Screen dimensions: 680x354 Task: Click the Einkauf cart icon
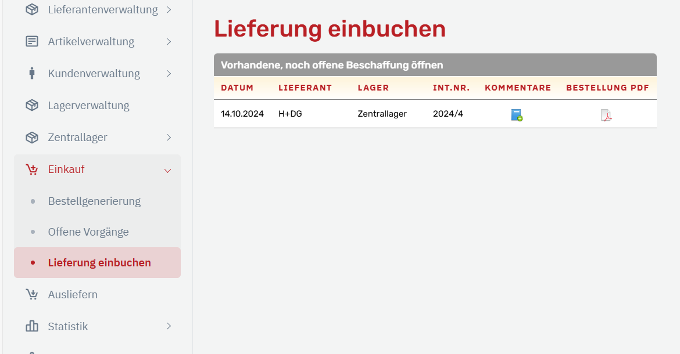click(31, 169)
